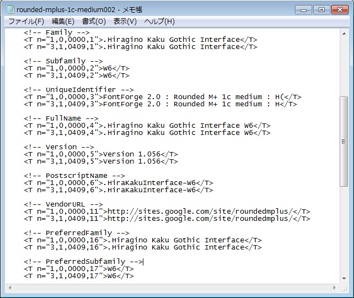Open the 書式(O) menu
354x298 pixels.
click(x=94, y=21)
